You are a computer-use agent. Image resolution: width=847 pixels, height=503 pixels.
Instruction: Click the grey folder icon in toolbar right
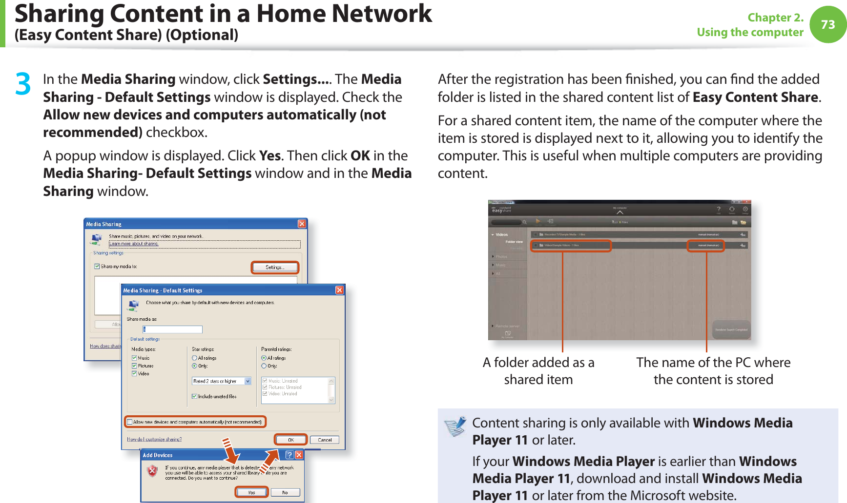[735, 222]
